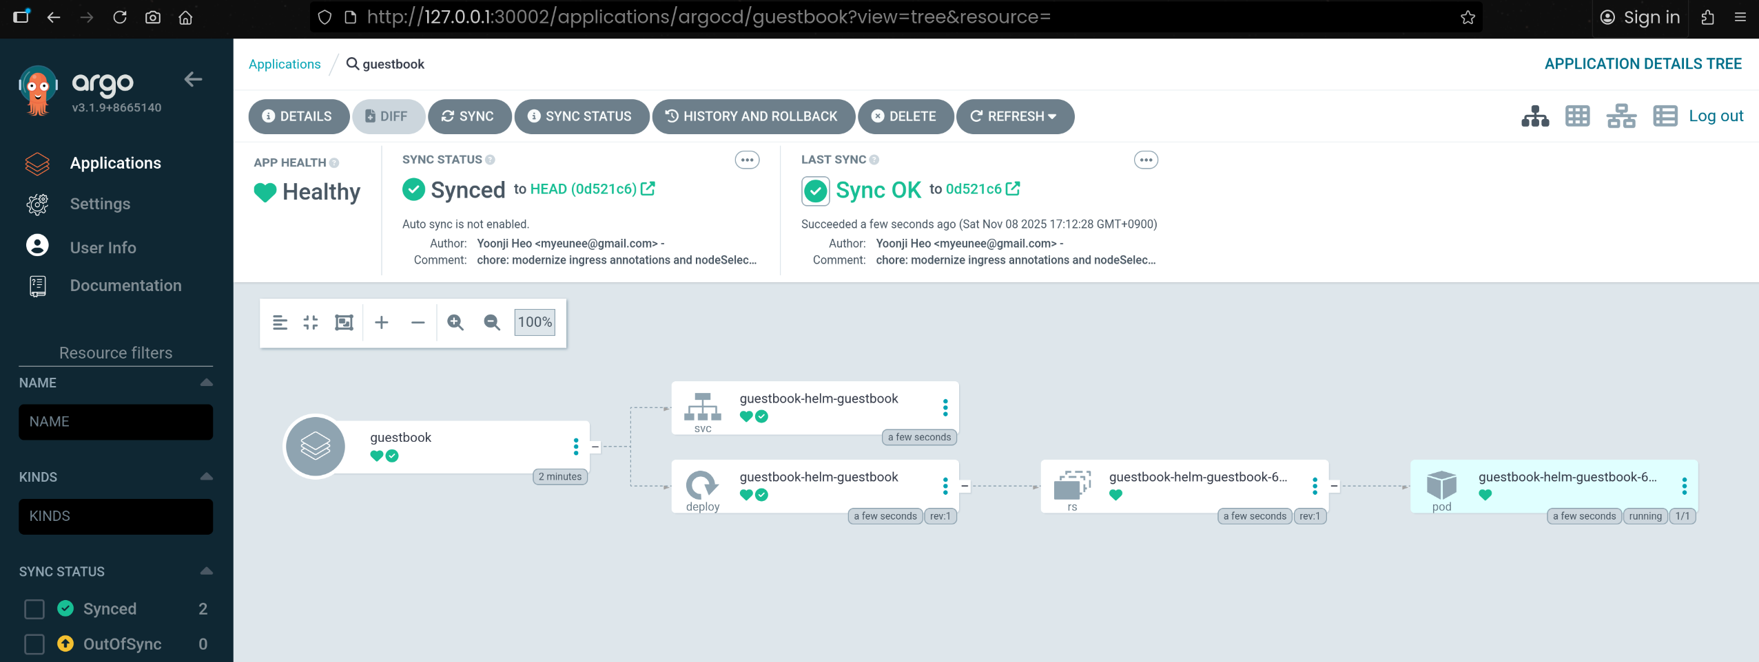Open SYNC STATUS details button
The width and height of the screenshot is (1759, 662).
pyautogui.click(x=581, y=116)
